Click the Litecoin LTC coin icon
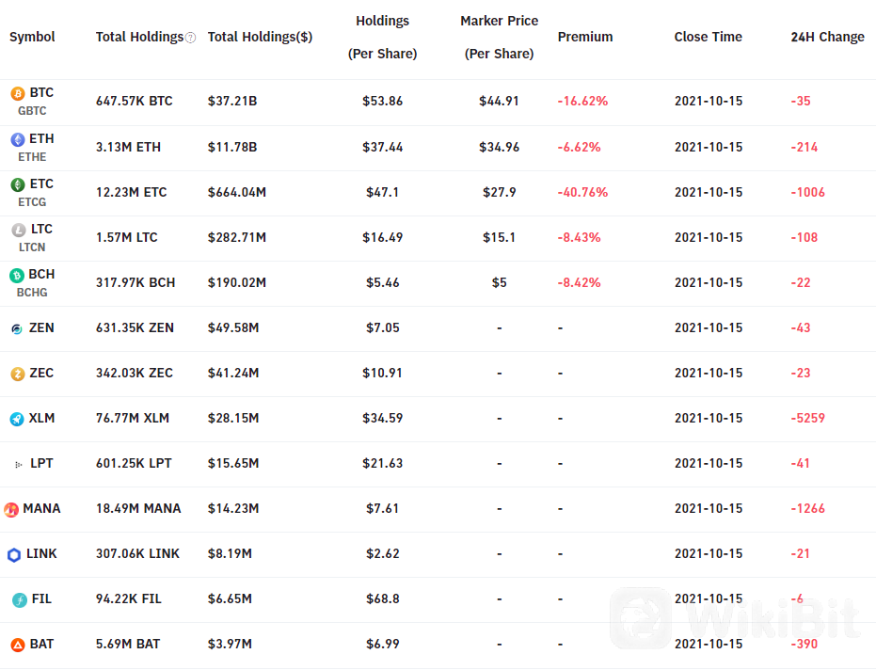The width and height of the screenshot is (876, 670). point(19,230)
